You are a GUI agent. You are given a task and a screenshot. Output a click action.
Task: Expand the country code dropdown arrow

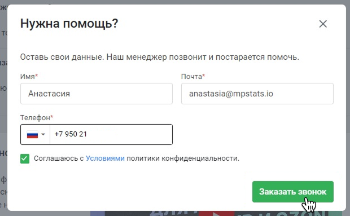[43, 134]
